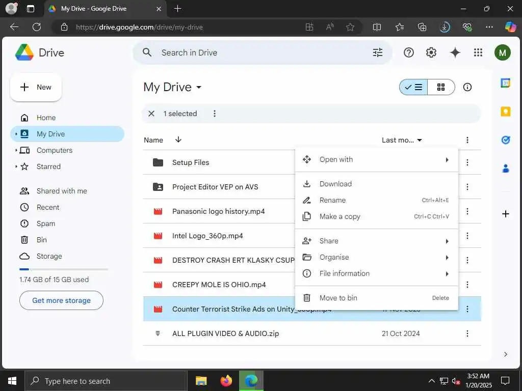Expand Starred tree arrow in sidebar

click(16, 166)
